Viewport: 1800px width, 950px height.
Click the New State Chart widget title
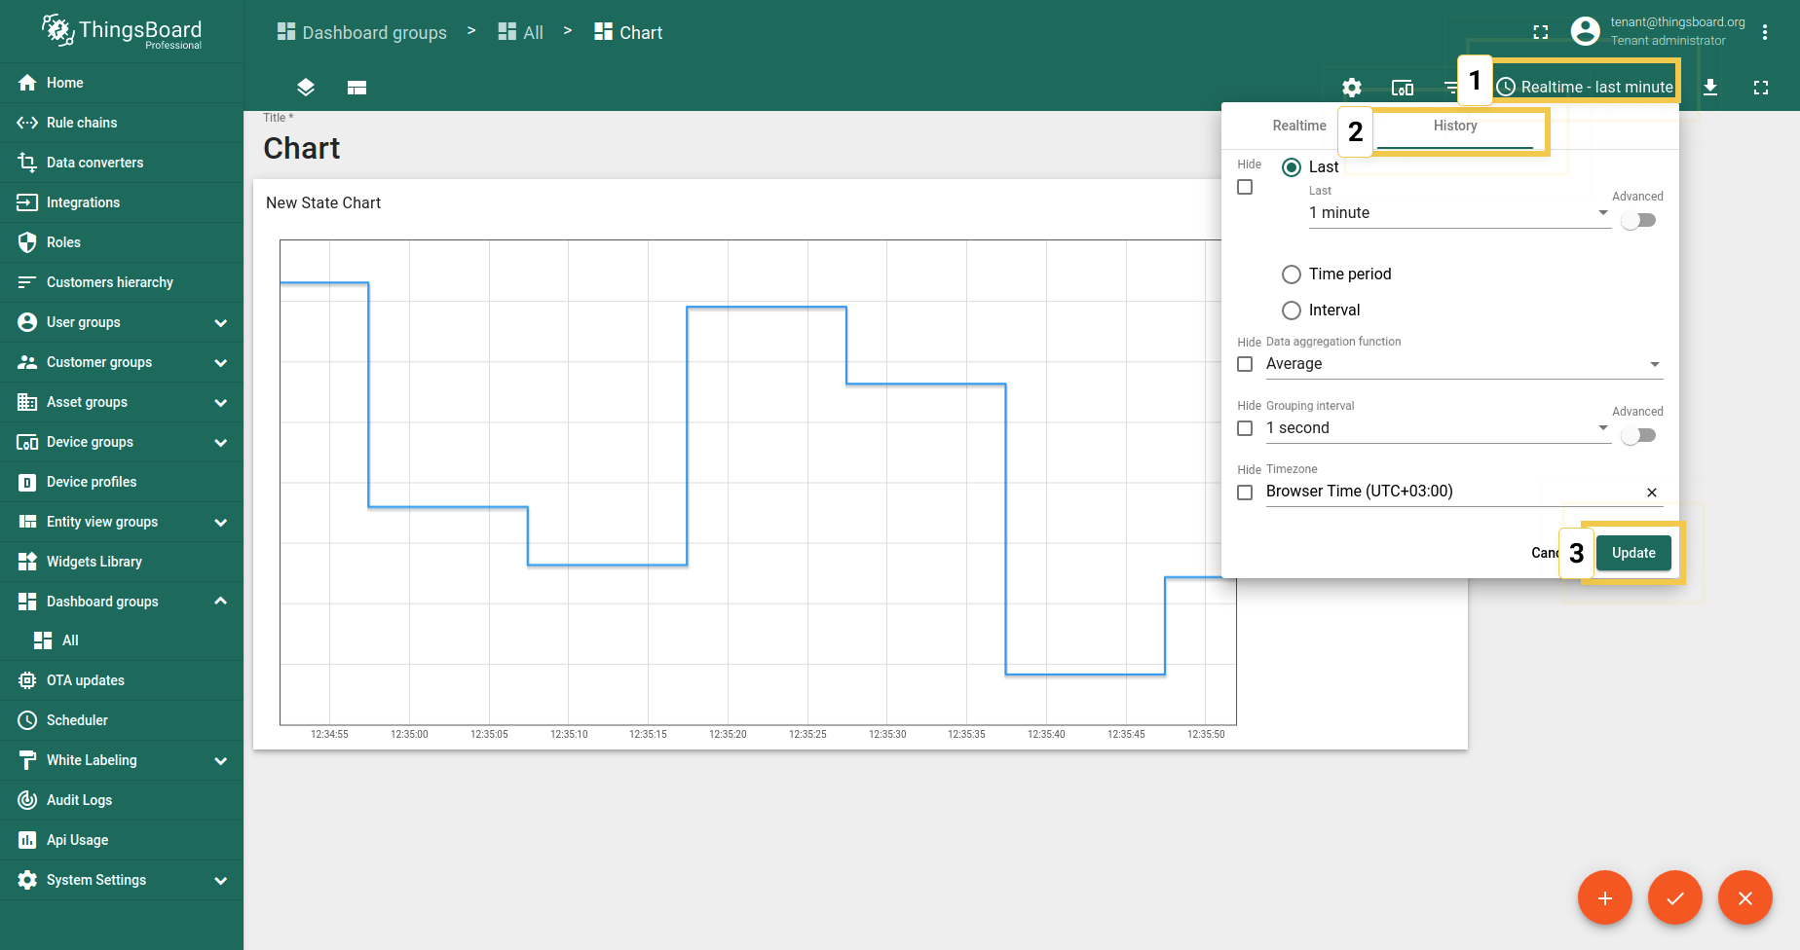coord(323,202)
